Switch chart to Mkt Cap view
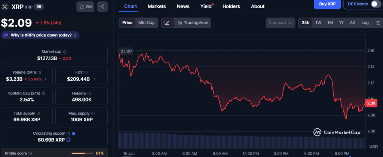The width and height of the screenshot is (383, 157). coord(146,23)
